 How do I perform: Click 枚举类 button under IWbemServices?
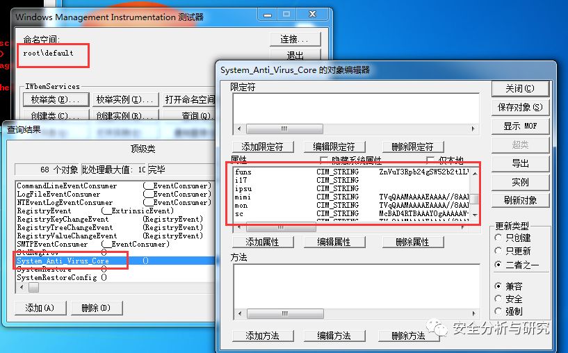point(56,99)
